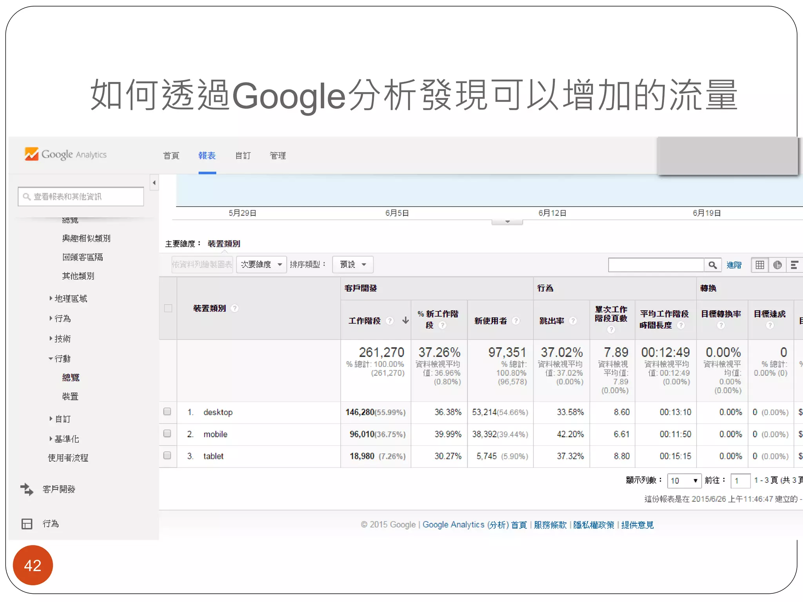Check the mobile row checkbox
The width and height of the screenshot is (803, 602).
tap(167, 433)
